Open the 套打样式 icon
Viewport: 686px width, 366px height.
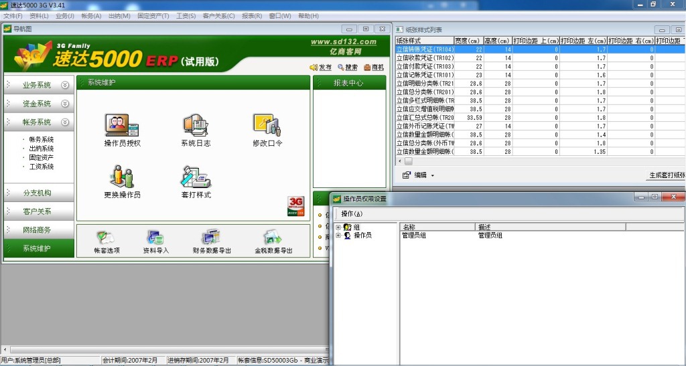[x=196, y=177]
